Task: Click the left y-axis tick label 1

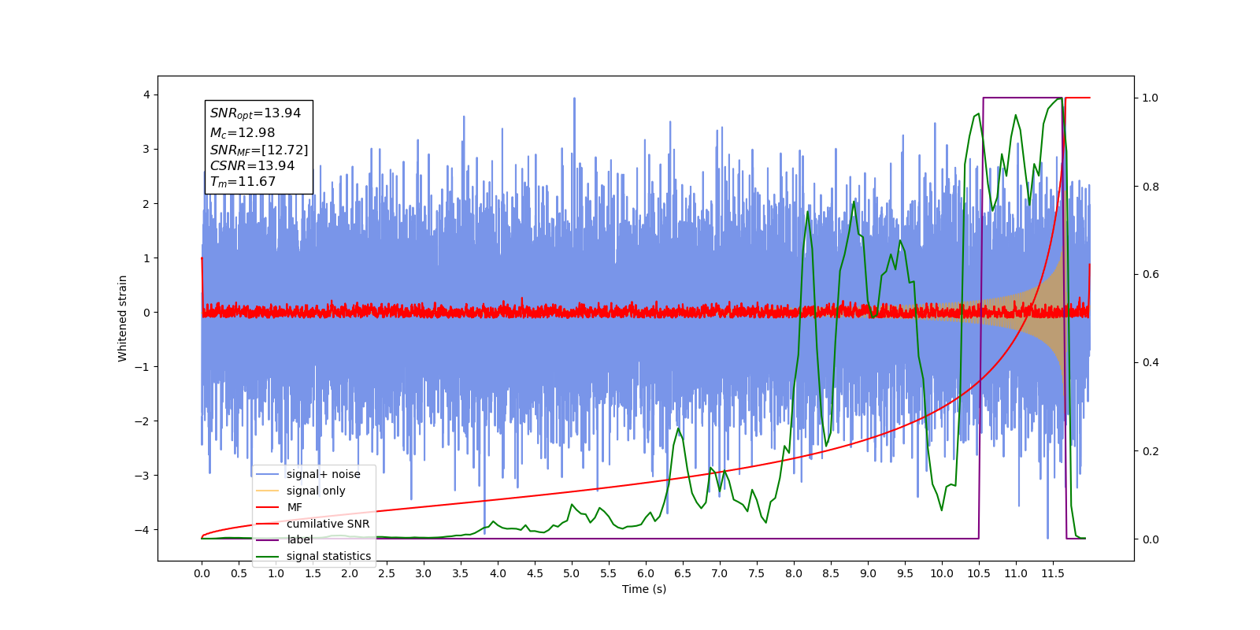Action: tap(146, 258)
